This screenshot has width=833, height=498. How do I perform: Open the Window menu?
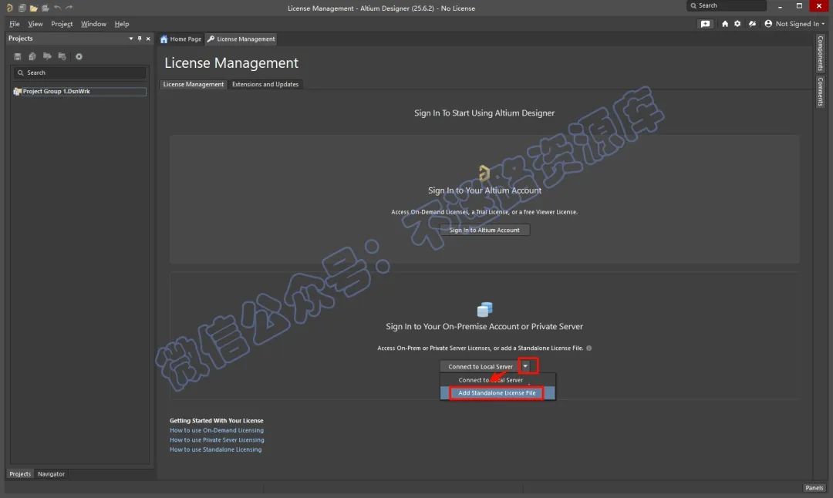point(93,24)
